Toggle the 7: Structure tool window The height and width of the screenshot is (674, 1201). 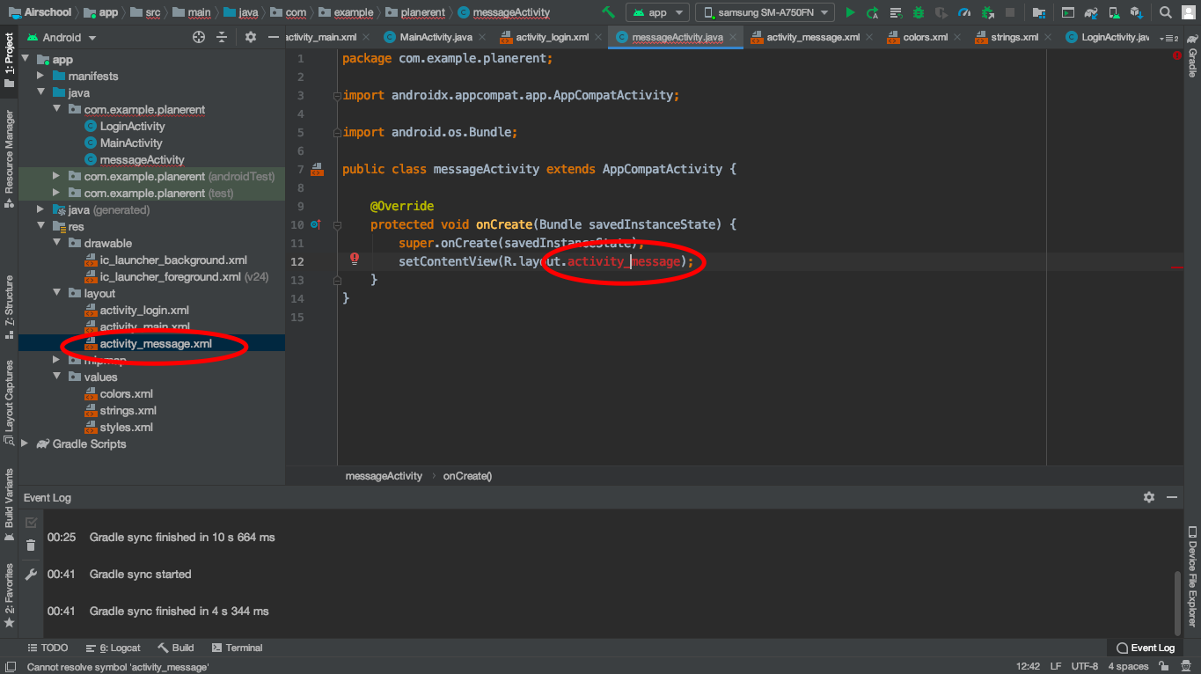click(9, 307)
